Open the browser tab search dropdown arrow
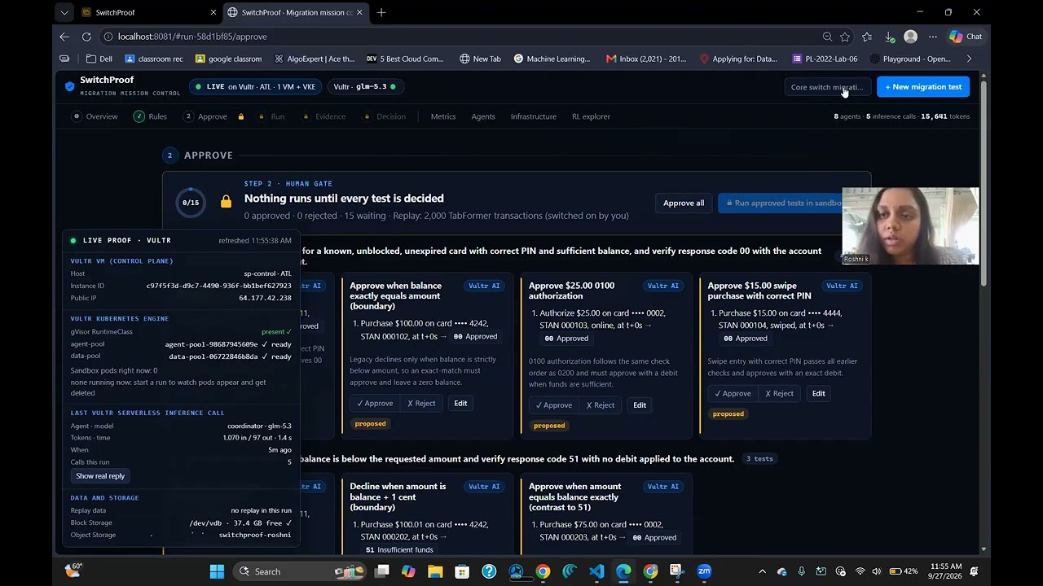This screenshot has height=586, width=1043. click(64, 12)
